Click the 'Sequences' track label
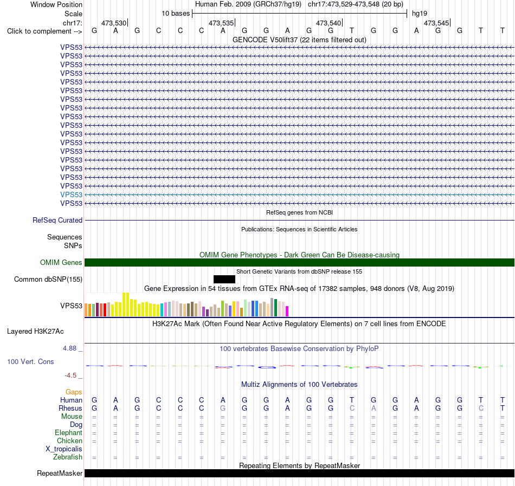The image size is (515, 486). point(65,237)
